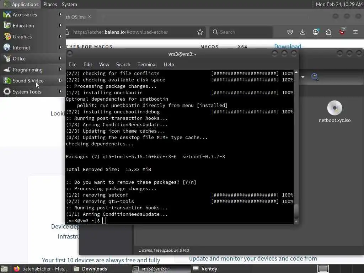Open the Places menu in top panel

[x=50, y=4]
